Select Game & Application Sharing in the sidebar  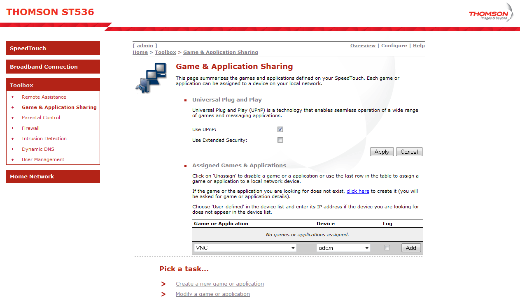(59, 107)
